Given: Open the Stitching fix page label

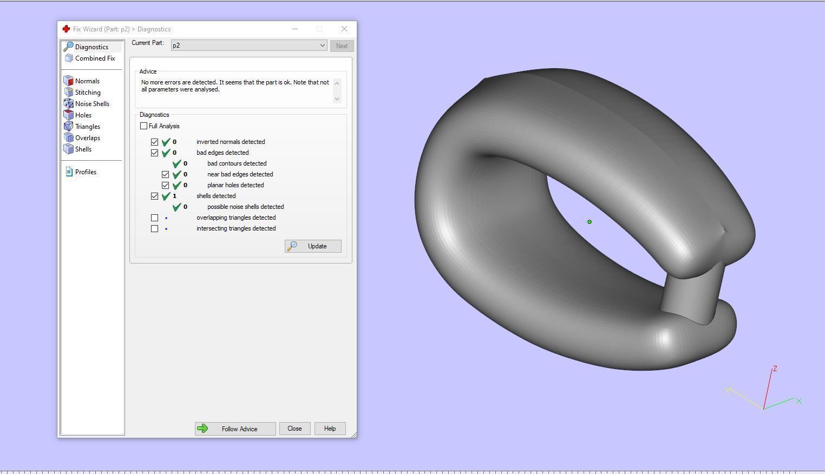Looking at the screenshot, I should click(88, 93).
